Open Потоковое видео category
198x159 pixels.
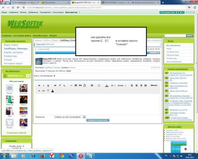(13, 64)
